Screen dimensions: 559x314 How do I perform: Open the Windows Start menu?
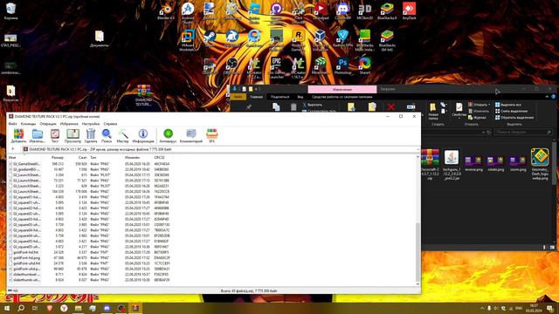click(x=6, y=308)
